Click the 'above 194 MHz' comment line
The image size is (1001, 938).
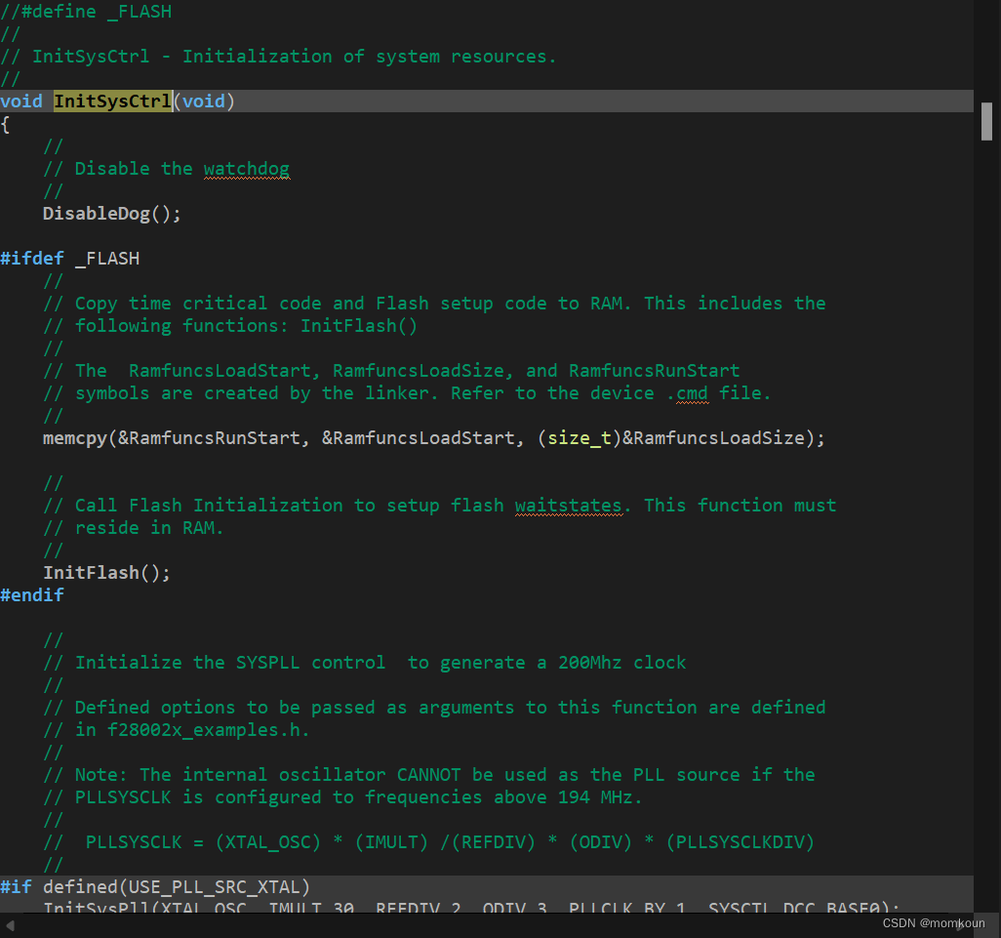coord(342,796)
